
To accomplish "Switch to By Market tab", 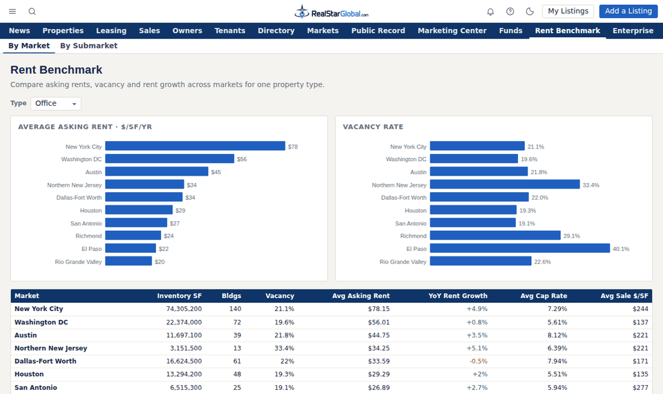I will [29, 46].
